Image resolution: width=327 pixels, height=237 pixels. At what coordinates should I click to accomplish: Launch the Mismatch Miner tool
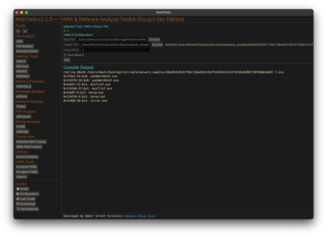click(x=27, y=51)
